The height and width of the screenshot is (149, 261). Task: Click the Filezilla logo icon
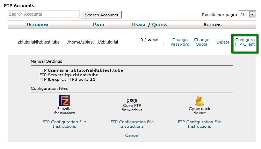click(64, 100)
